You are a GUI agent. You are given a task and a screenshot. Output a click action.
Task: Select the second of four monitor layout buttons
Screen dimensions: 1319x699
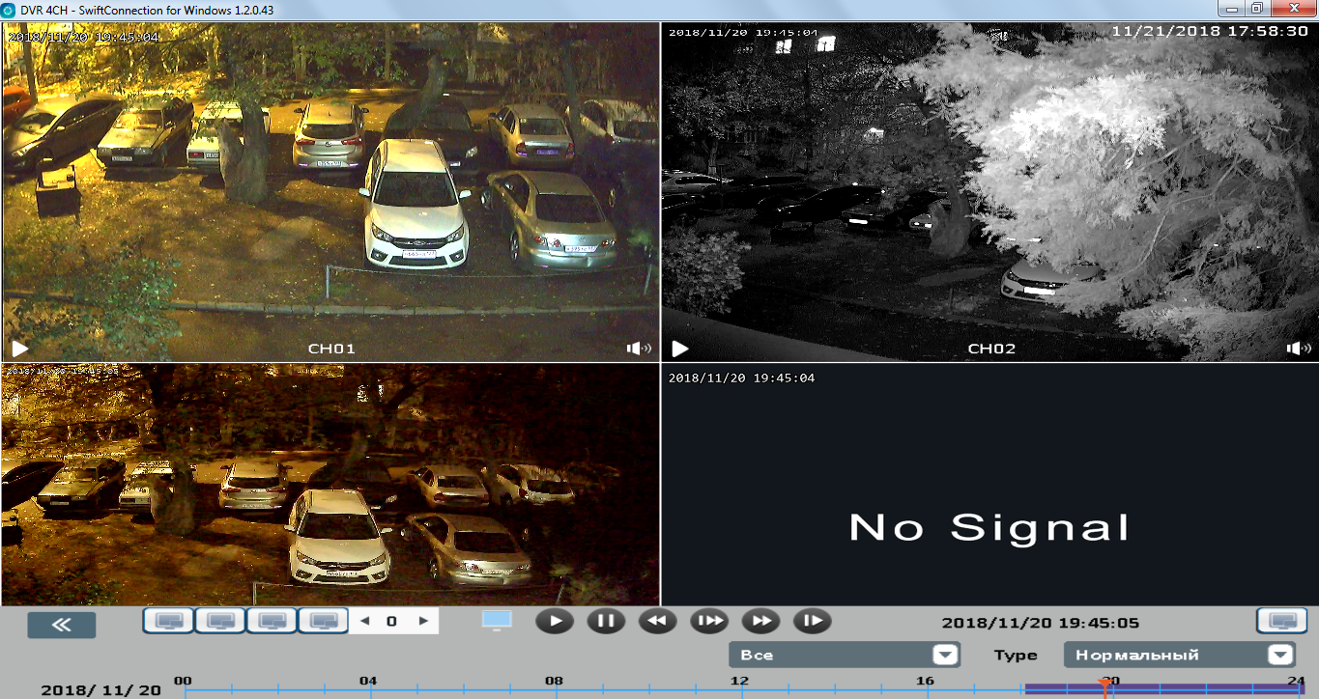220,621
